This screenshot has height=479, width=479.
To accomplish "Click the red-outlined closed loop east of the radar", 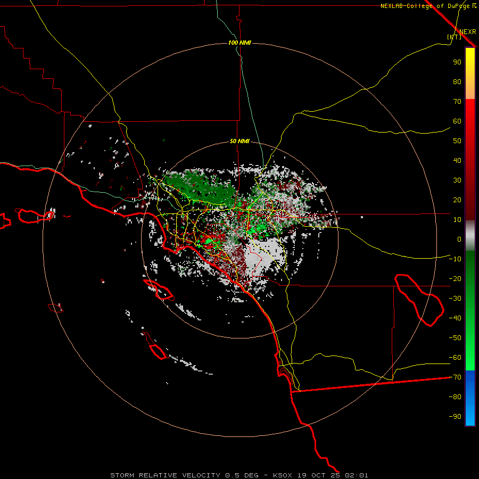I will (x=419, y=300).
